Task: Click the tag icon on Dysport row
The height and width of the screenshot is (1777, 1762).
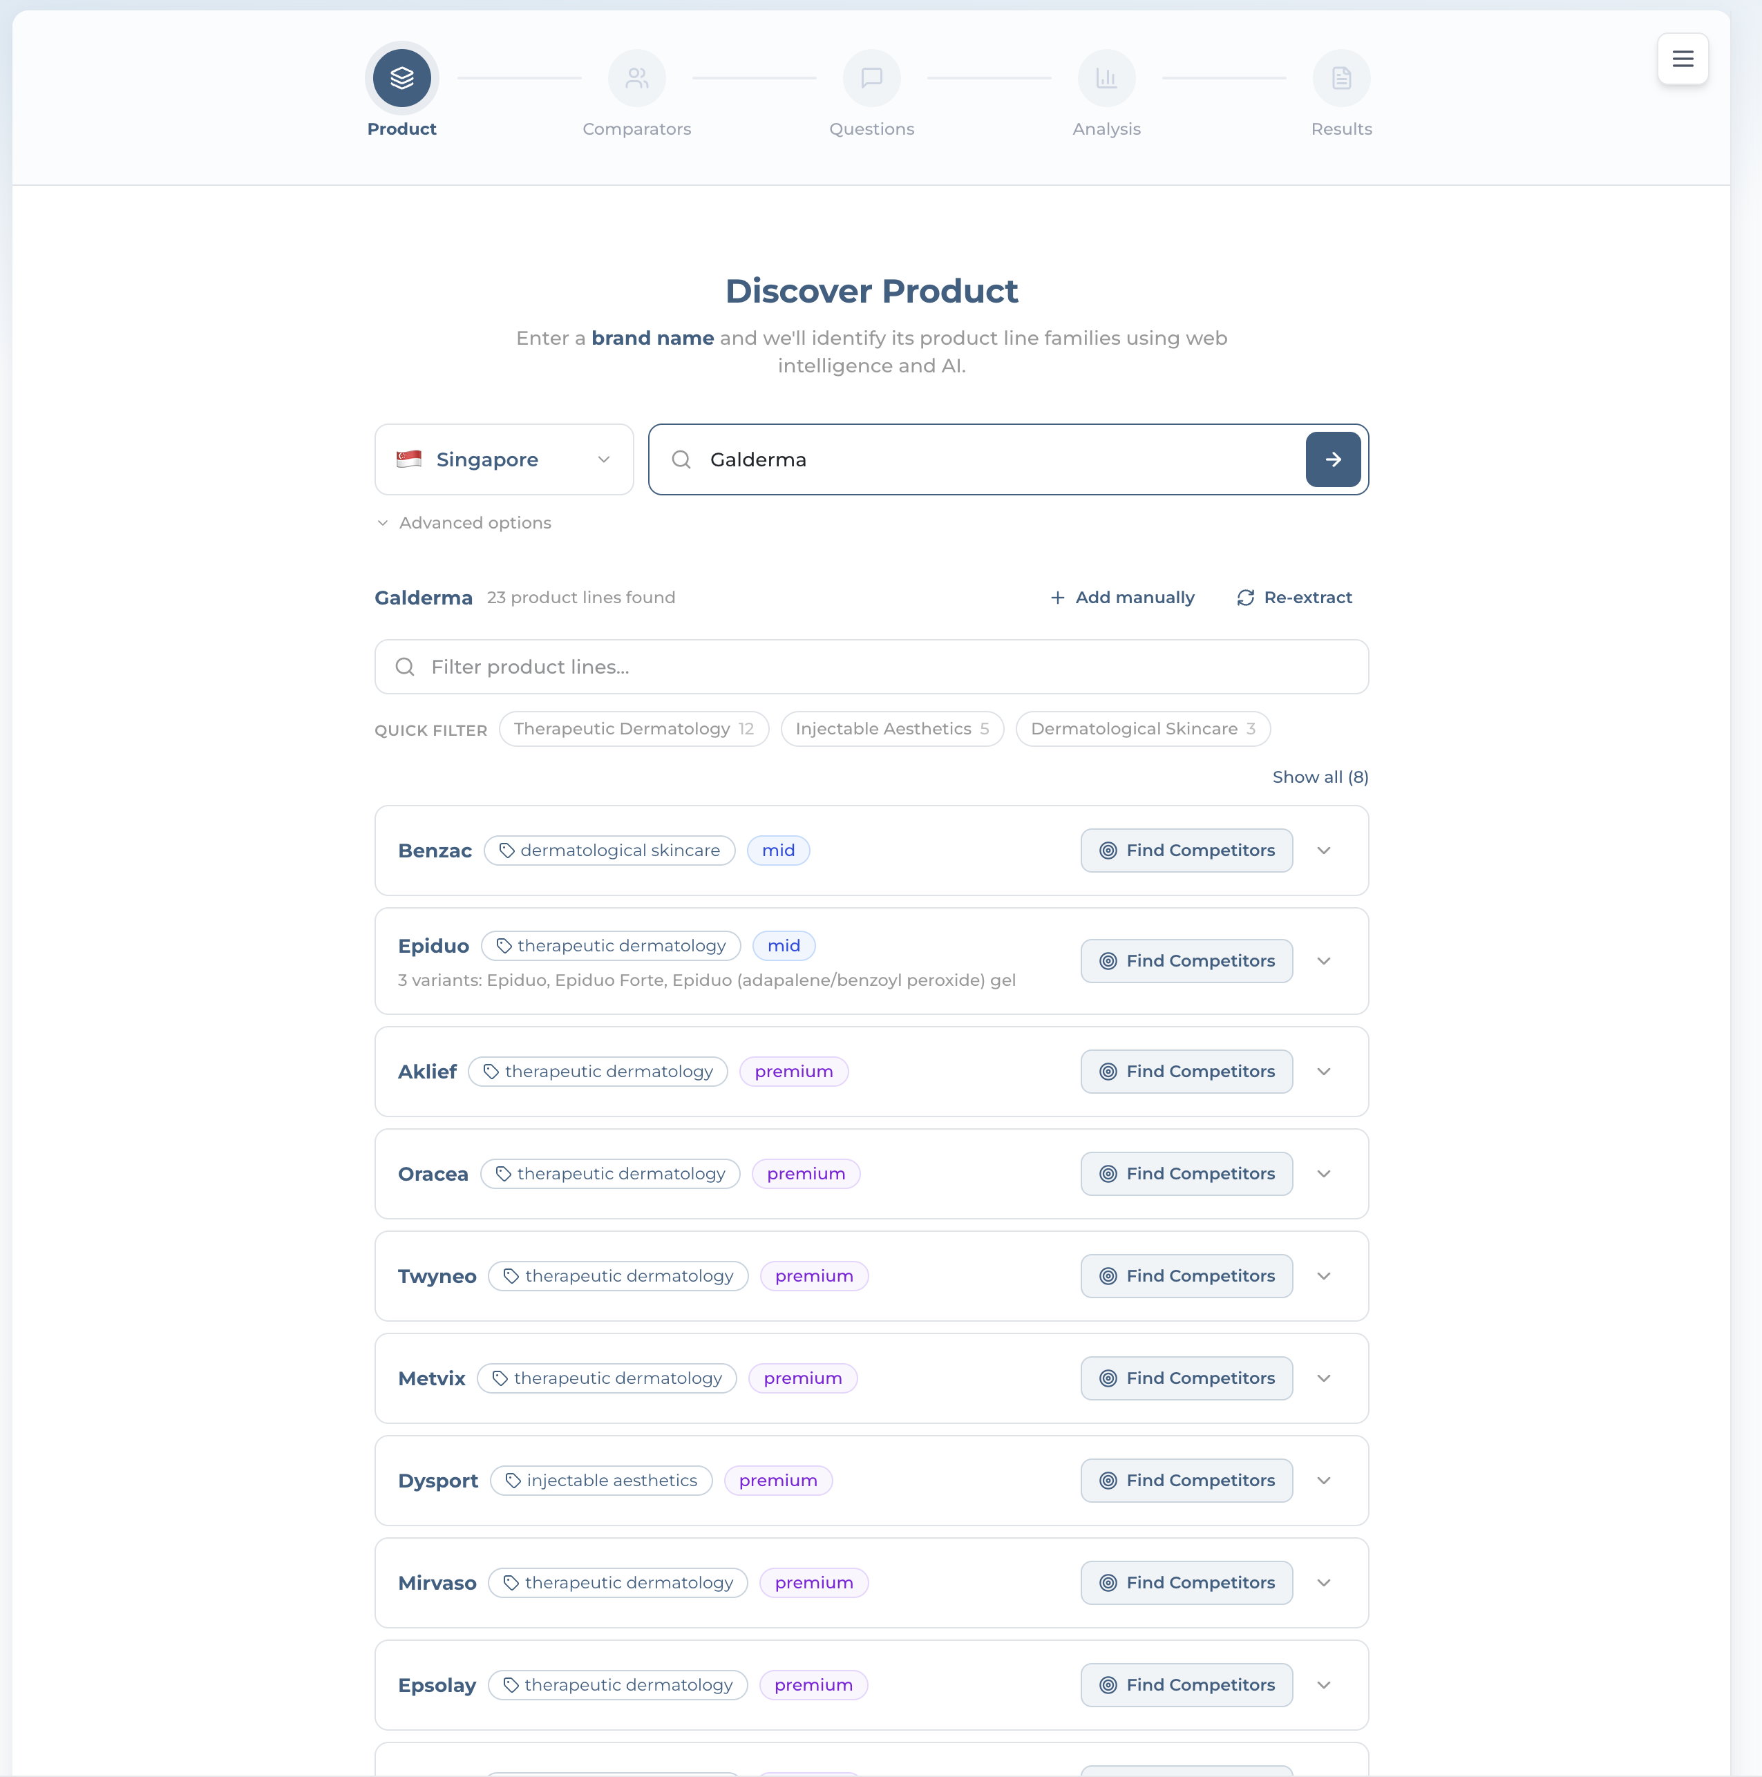Action: (513, 1480)
